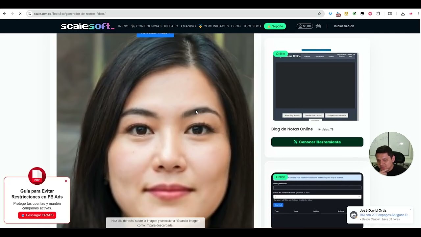Open the blue arrow browser extension

click(331, 14)
